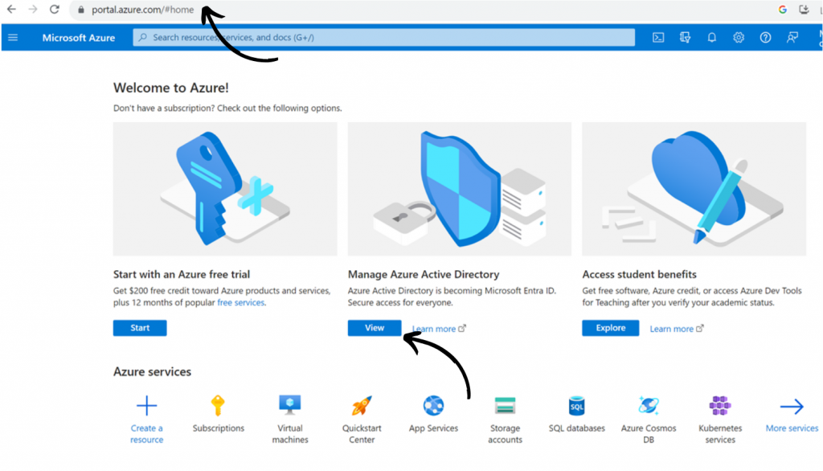This screenshot has height=471, width=823.
Task: Click the Google icon in address bar
Action: point(783,10)
